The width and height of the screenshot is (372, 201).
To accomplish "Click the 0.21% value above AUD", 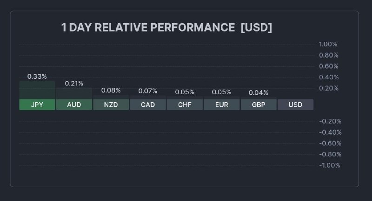I will [74, 84].
